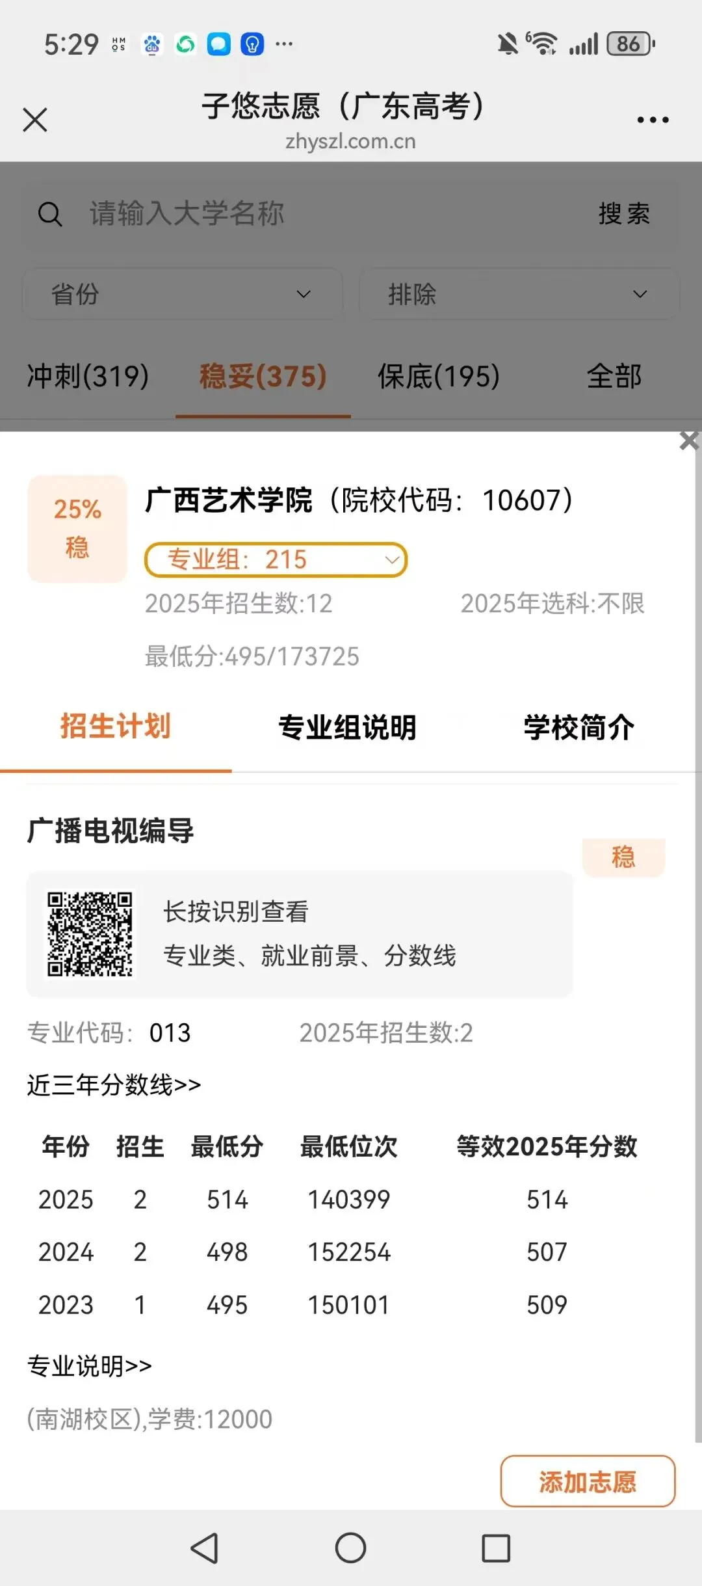Open the three-dot more options menu
The width and height of the screenshot is (702, 1586).
pos(653,120)
